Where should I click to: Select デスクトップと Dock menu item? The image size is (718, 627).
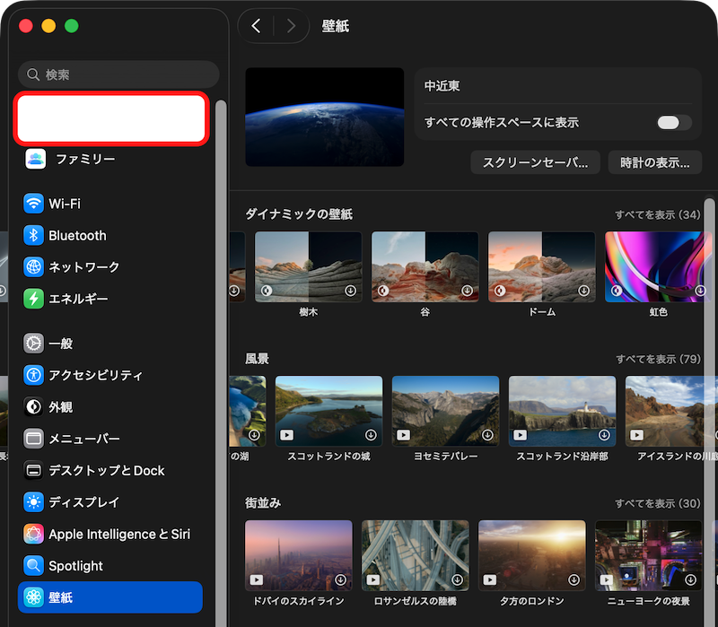pos(106,470)
